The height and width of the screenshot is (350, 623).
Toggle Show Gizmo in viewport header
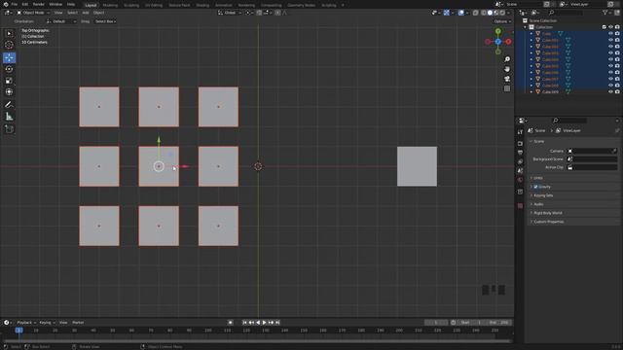[447, 13]
